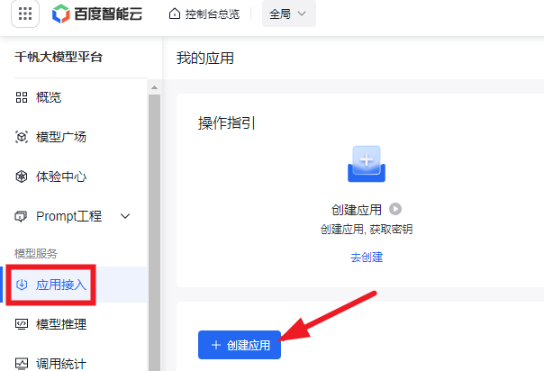544x371 pixels.
Task: Open 体验中心 menu item
Action: [61, 176]
